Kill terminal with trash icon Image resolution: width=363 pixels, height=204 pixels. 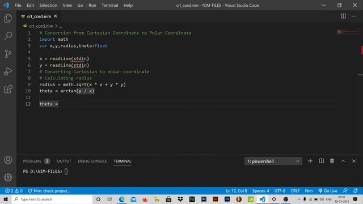click(332, 161)
